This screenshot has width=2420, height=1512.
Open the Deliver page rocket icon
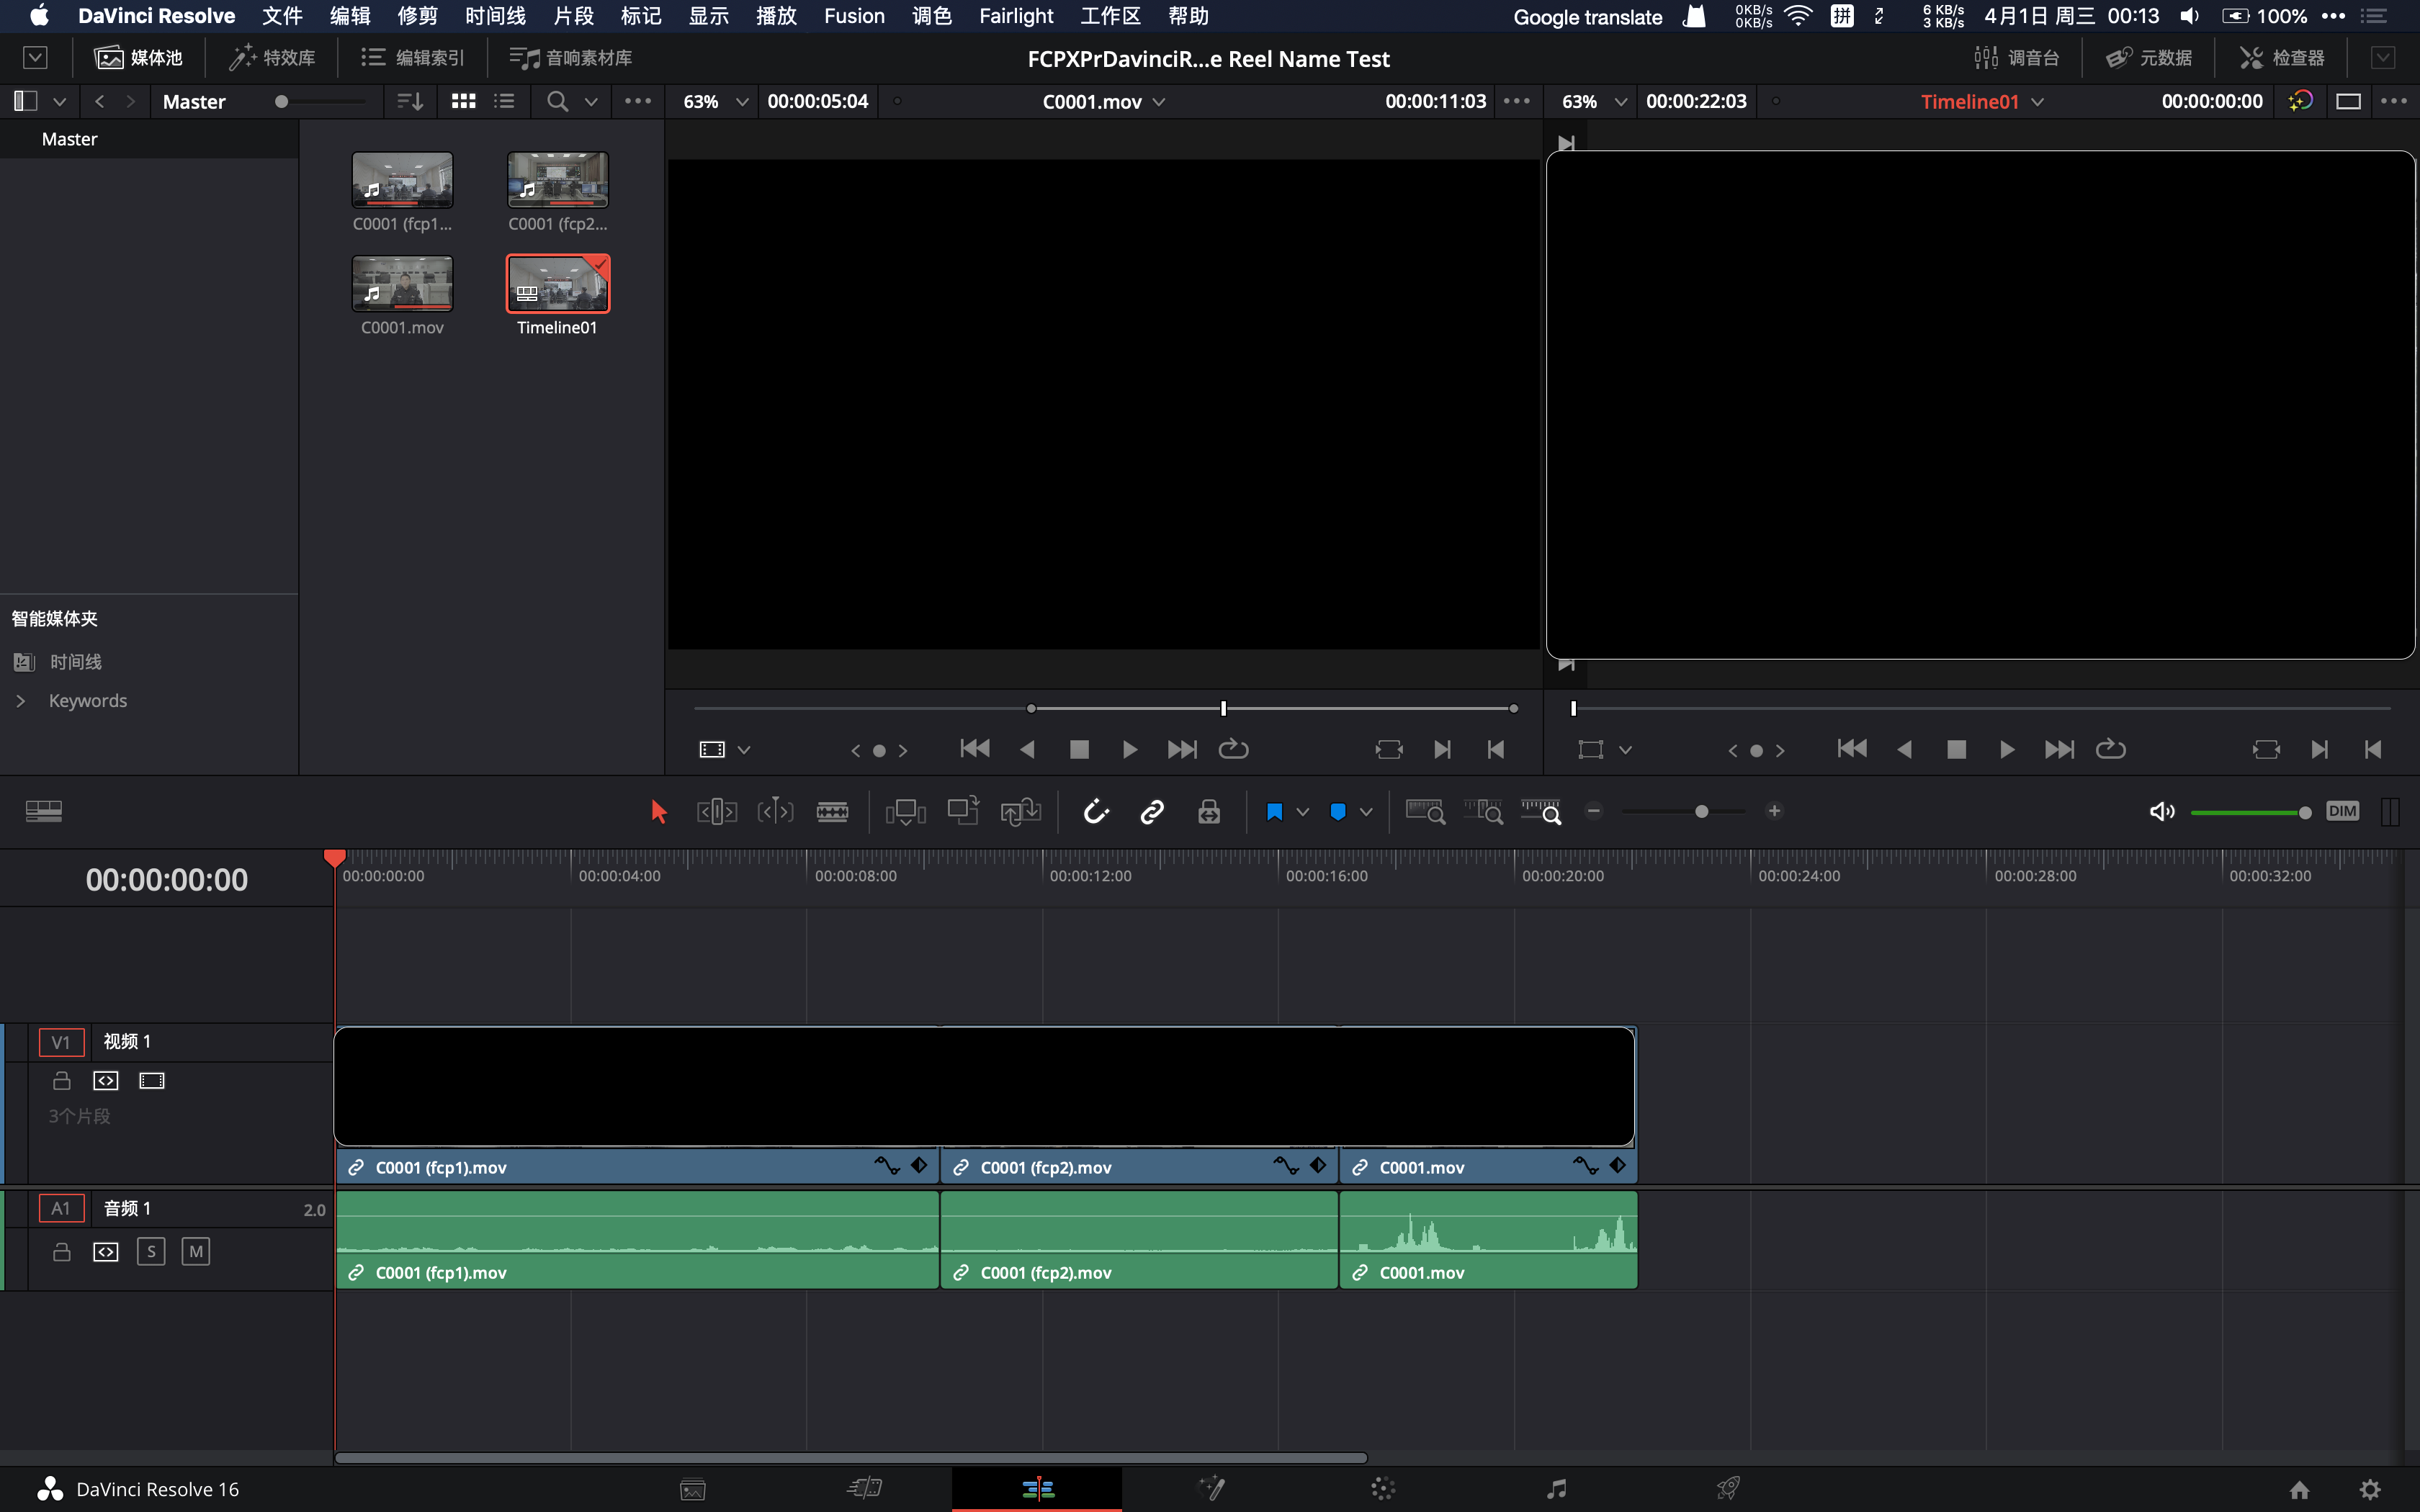pyautogui.click(x=1728, y=1489)
